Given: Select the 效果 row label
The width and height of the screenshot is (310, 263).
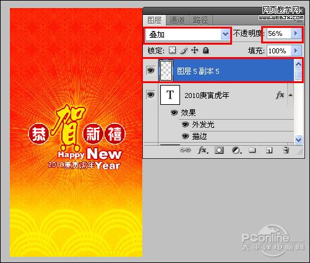Looking at the screenshot, I should pyautogui.click(x=188, y=113).
